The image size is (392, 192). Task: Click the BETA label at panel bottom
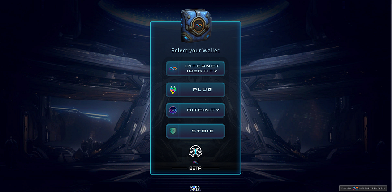pos(195,168)
